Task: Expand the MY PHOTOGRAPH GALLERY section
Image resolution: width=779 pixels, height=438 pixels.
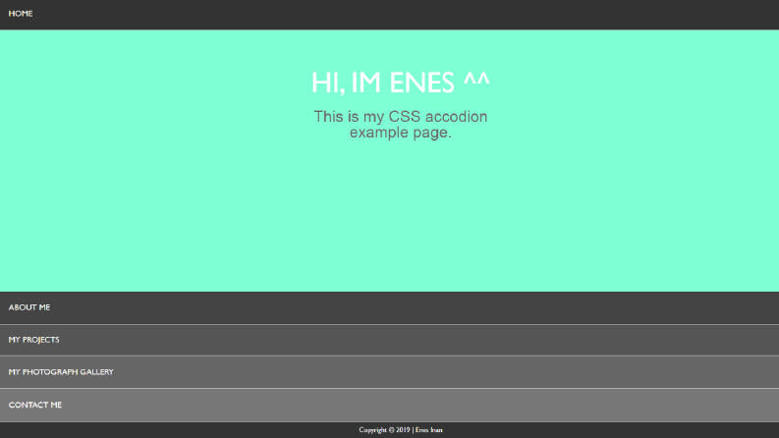Action: tap(389, 372)
